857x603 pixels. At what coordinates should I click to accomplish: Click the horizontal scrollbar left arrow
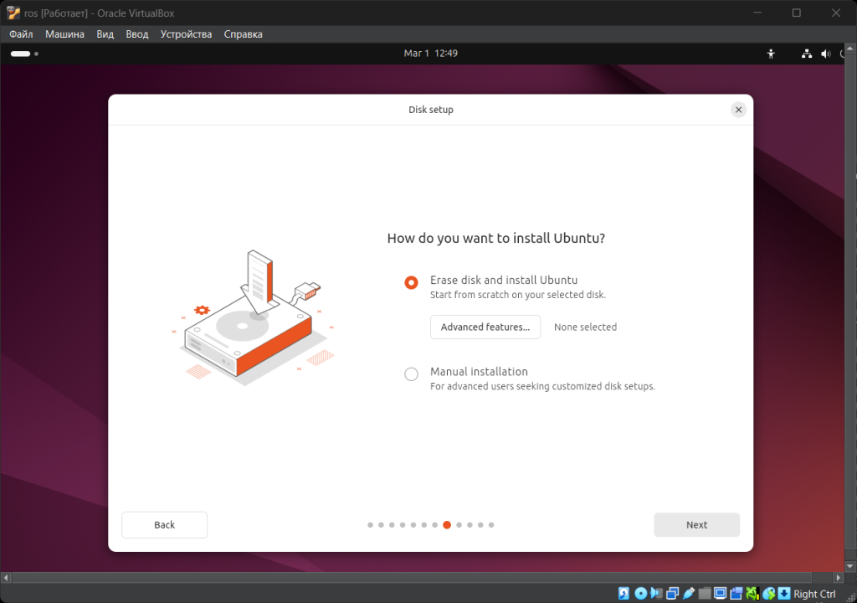coord(6,577)
